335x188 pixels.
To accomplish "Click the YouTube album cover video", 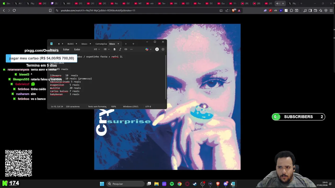I will 167,97.
